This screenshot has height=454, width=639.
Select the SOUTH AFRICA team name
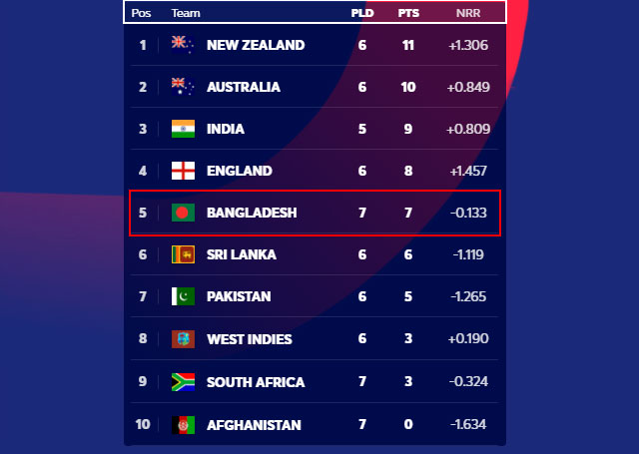point(256,382)
